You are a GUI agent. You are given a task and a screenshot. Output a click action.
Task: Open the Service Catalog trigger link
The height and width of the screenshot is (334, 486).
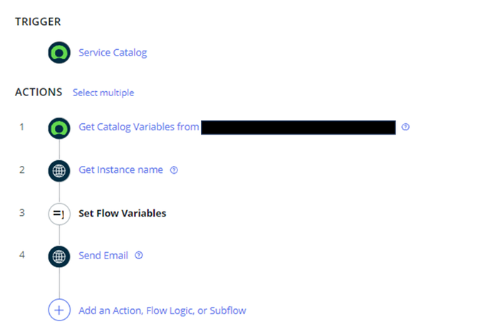click(113, 53)
